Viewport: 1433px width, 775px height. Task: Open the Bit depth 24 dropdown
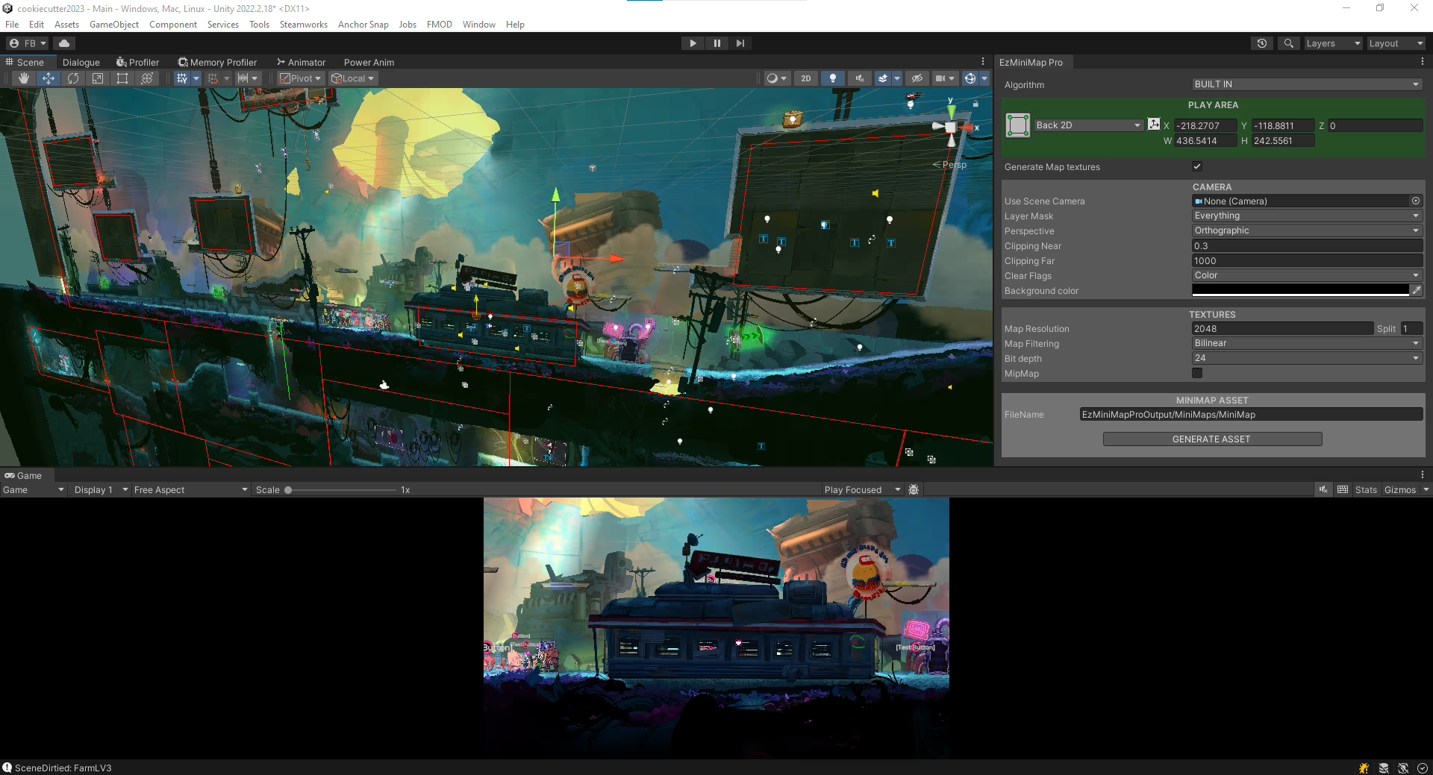pyautogui.click(x=1307, y=358)
